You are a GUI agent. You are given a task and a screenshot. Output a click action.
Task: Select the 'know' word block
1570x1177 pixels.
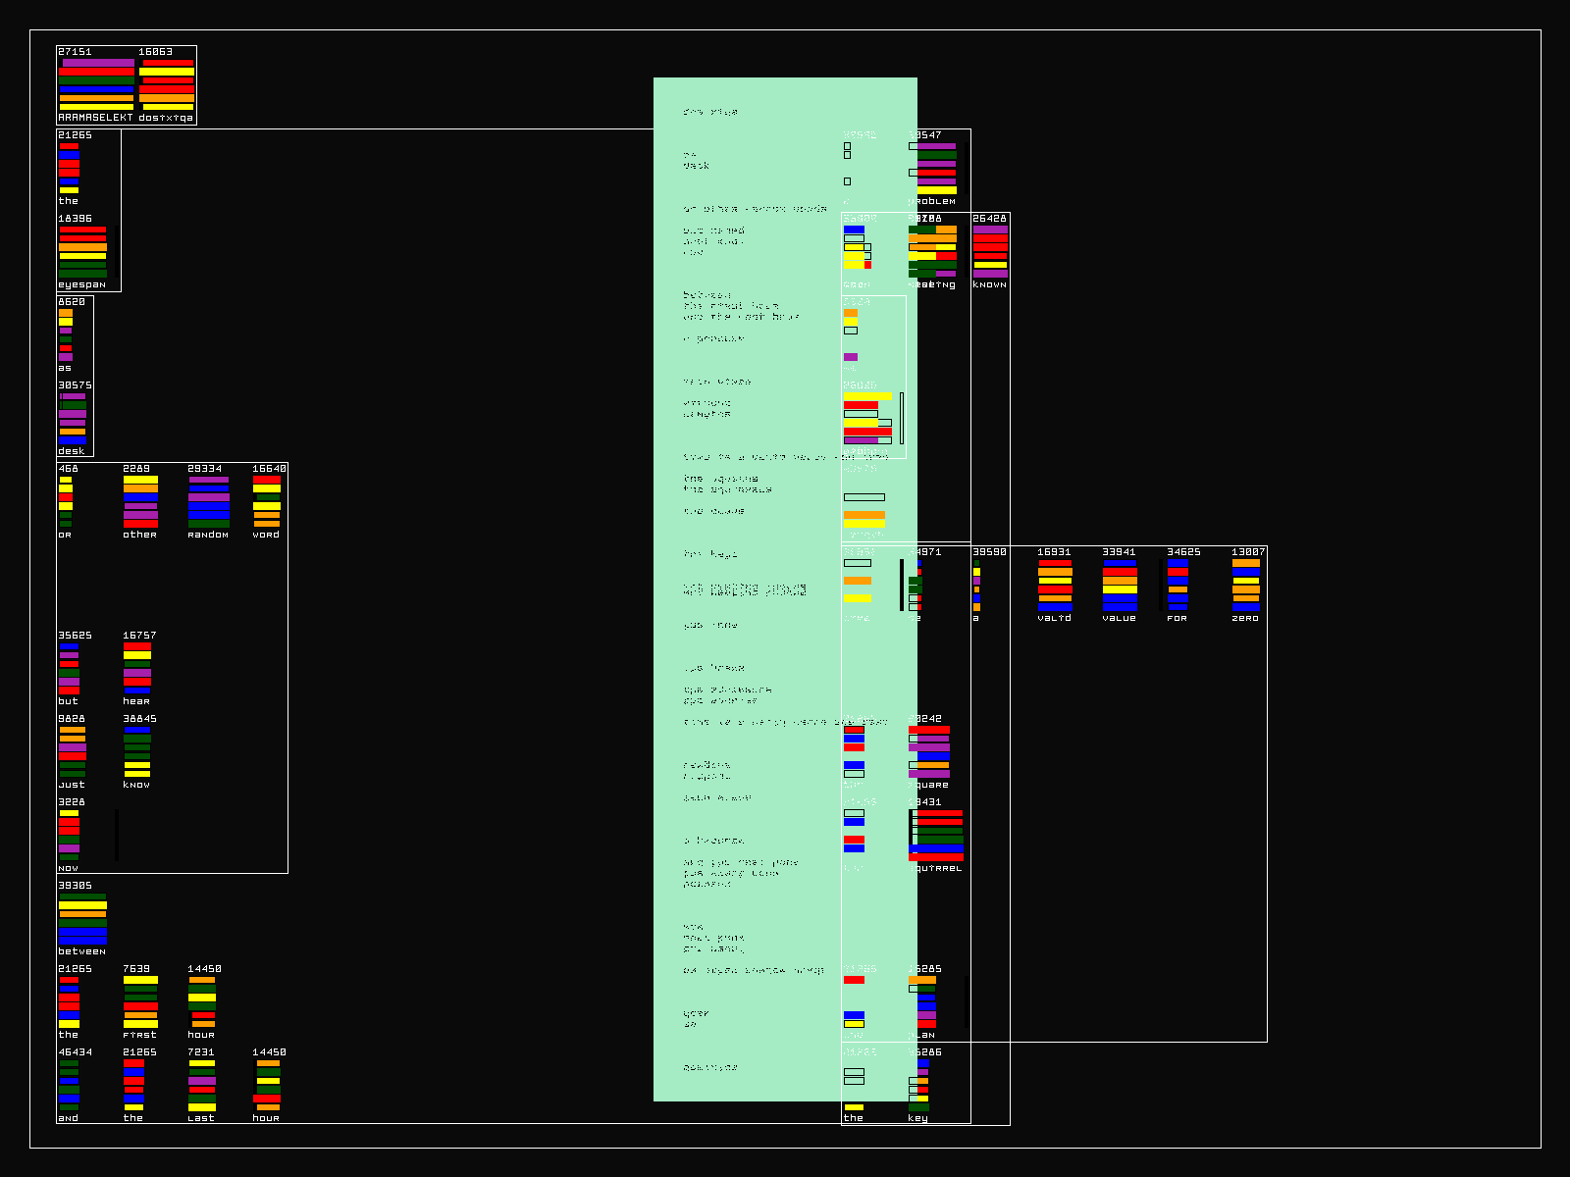137,751
